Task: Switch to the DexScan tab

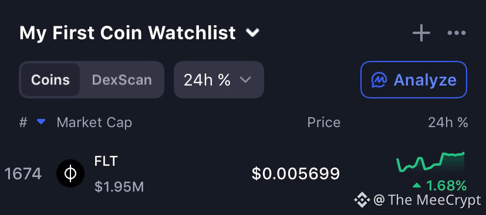Action: (122, 80)
